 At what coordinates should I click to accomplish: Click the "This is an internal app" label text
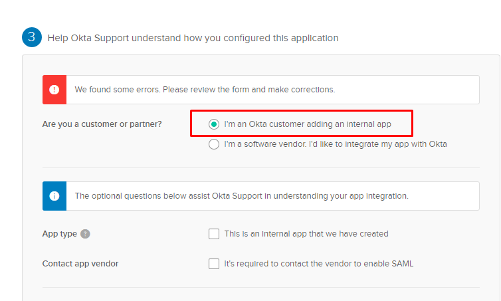[306, 234]
